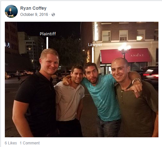The height and width of the screenshot is (147, 162).
Task: Select the white marker line below Lawyer
Action: pos(93,55)
